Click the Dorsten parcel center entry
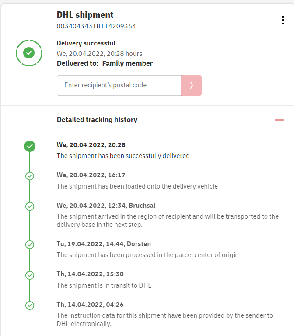This screenshot has width=294, height=336. (147, 254)
